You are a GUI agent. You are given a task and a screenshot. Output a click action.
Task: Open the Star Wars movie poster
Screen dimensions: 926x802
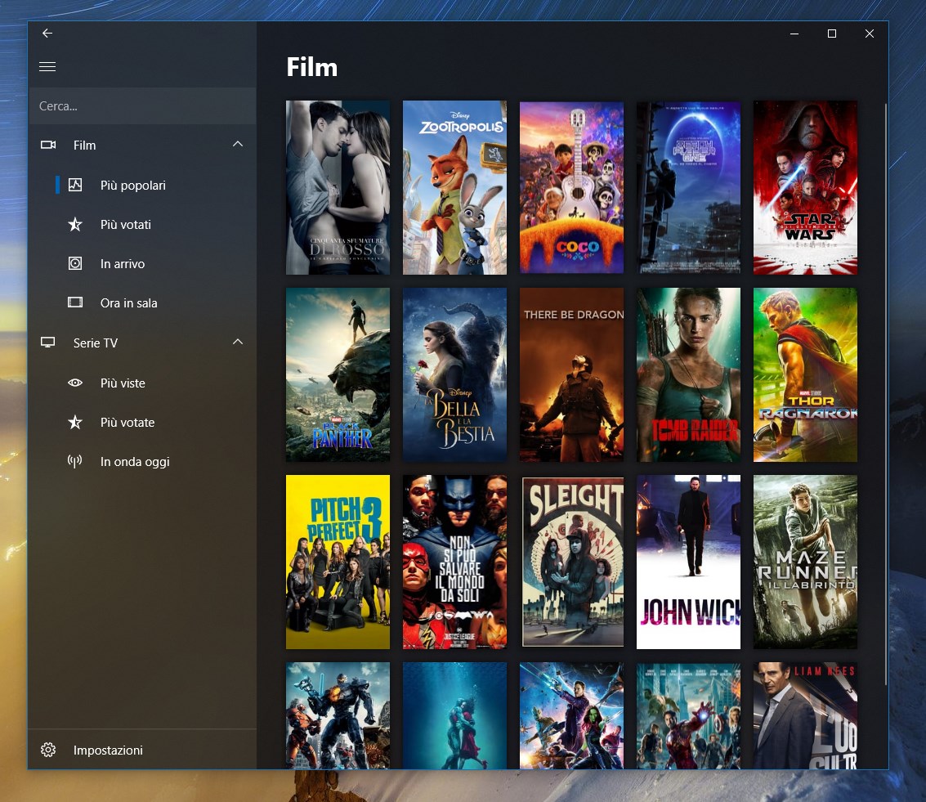tap(806, 187)
